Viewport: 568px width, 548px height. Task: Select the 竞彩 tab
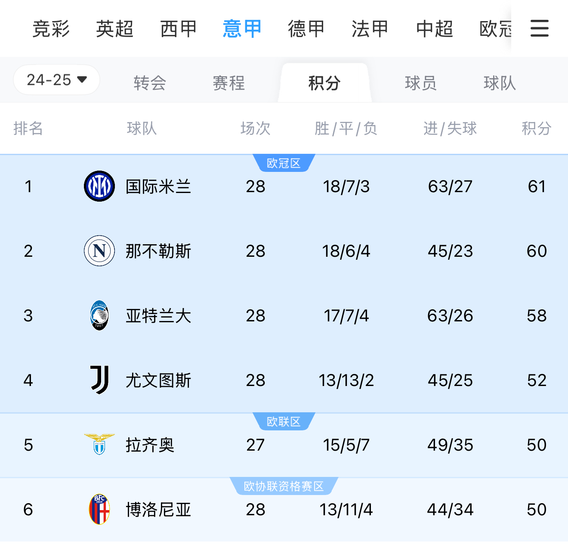(51, 29)
